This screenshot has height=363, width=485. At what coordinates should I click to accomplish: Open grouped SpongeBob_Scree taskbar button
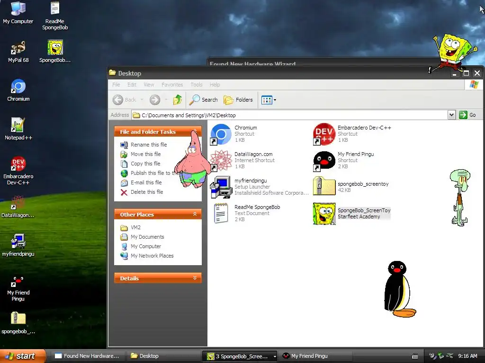(x=239, y=356)
